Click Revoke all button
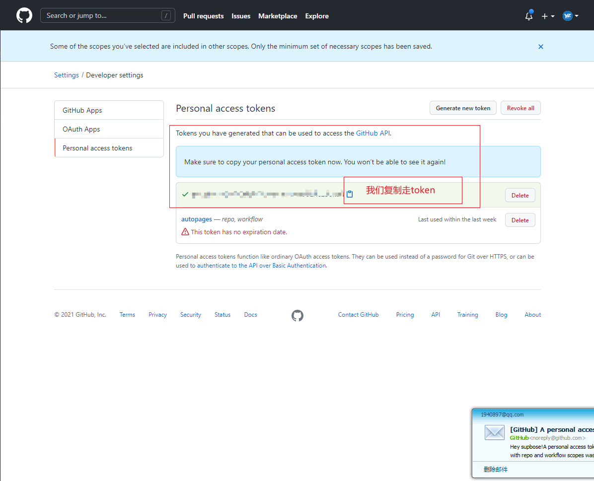Image resolution: width=594 pixels, height=481 pixels. pyautogui.click(x=520, y=108)
